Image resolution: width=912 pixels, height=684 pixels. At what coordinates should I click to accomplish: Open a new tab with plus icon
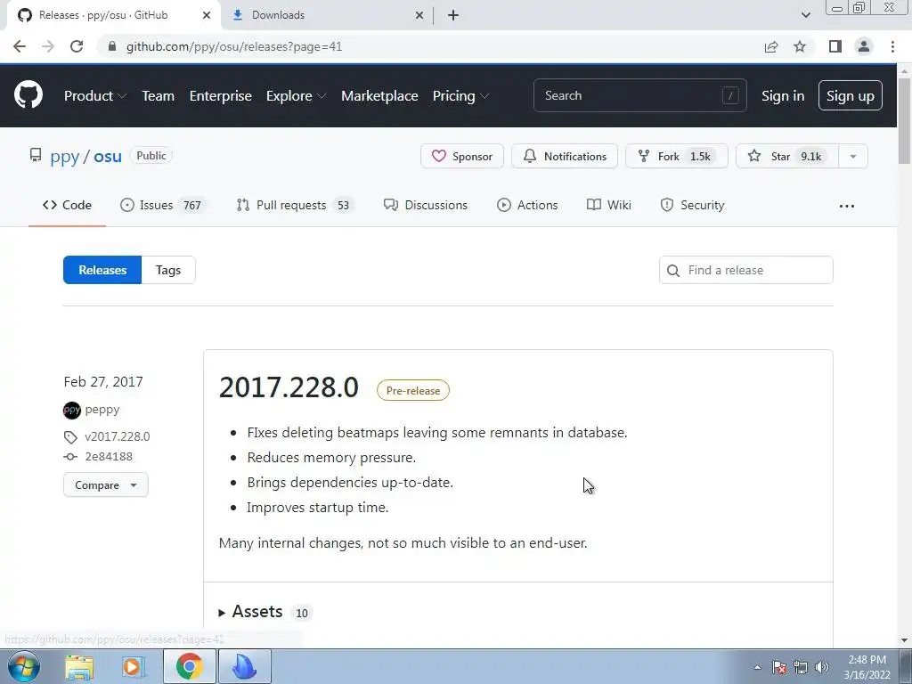[453, 15]
